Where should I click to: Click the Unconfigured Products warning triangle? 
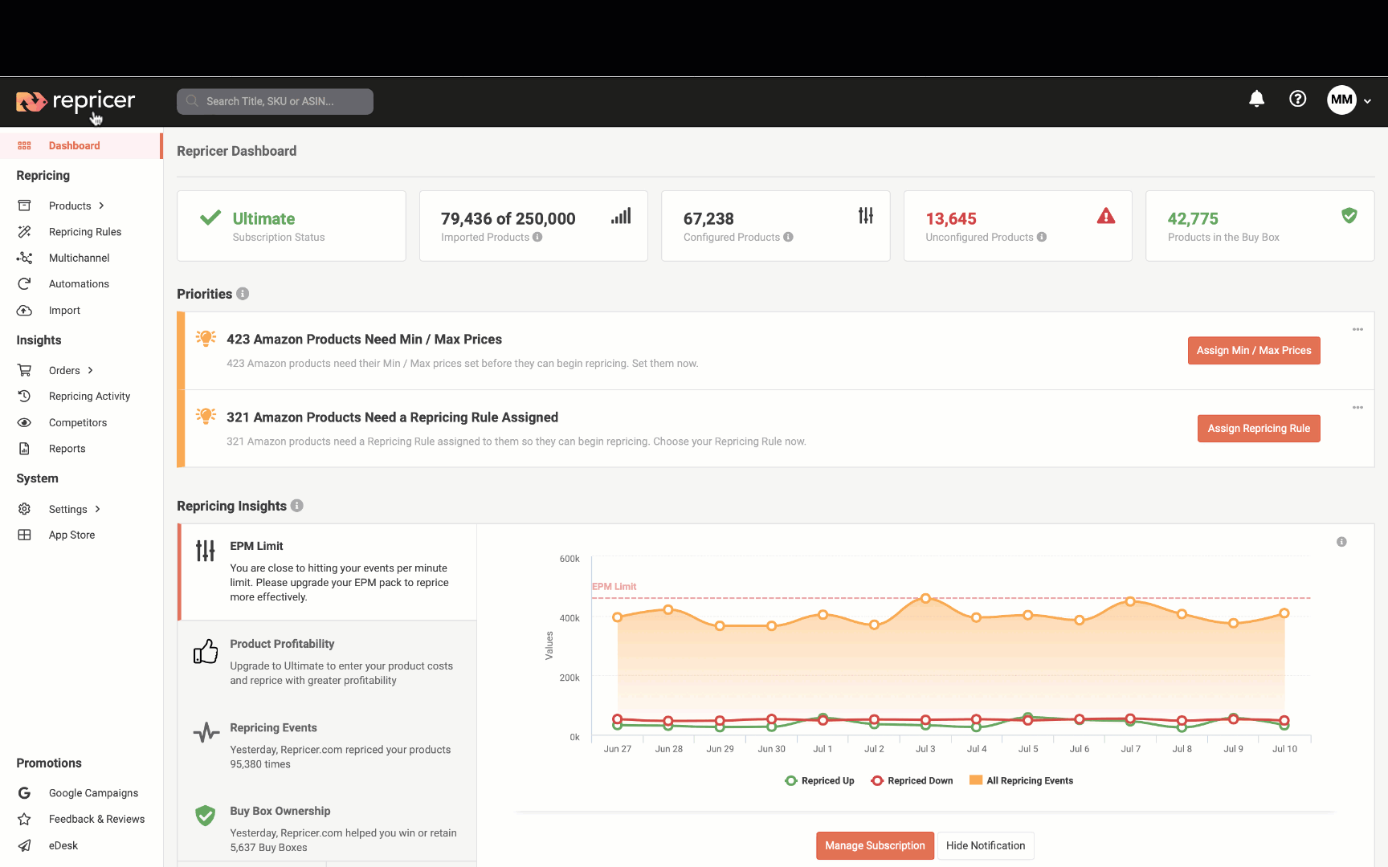(1106, 216)
